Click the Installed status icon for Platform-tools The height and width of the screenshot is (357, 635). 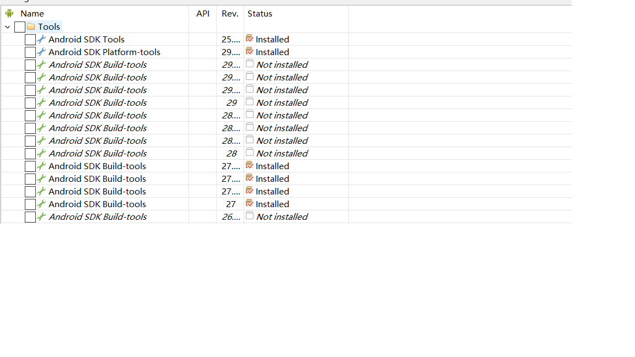[250, 51]
